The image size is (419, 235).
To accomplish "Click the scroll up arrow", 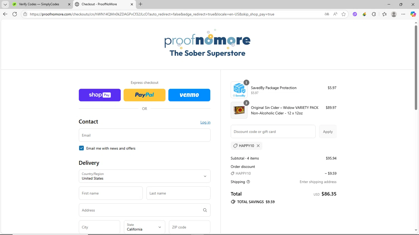I will 416,23.
